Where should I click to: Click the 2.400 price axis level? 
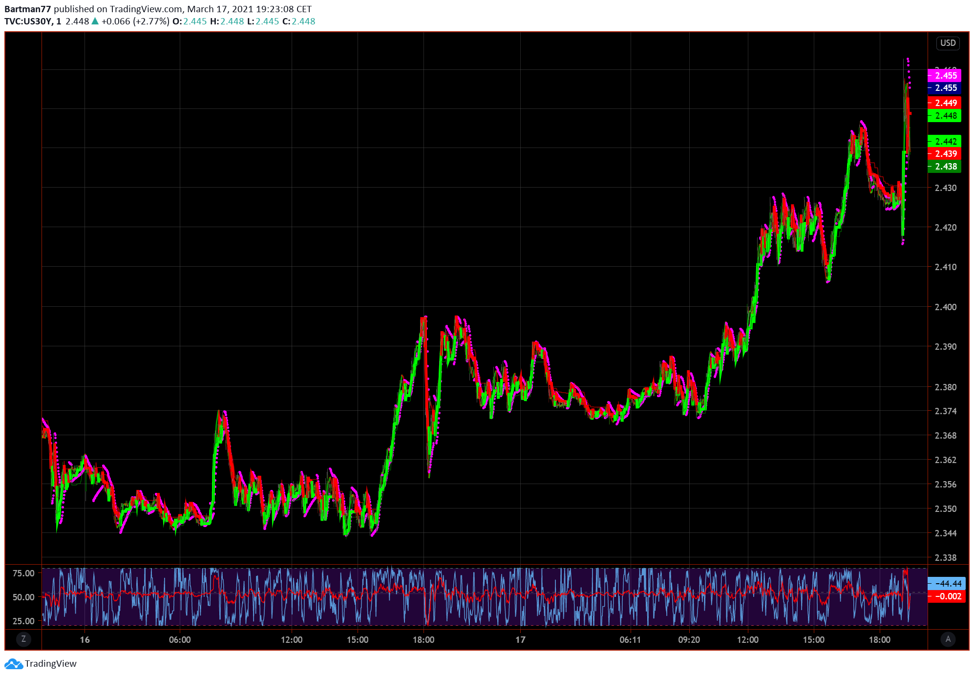pos(945,307)
